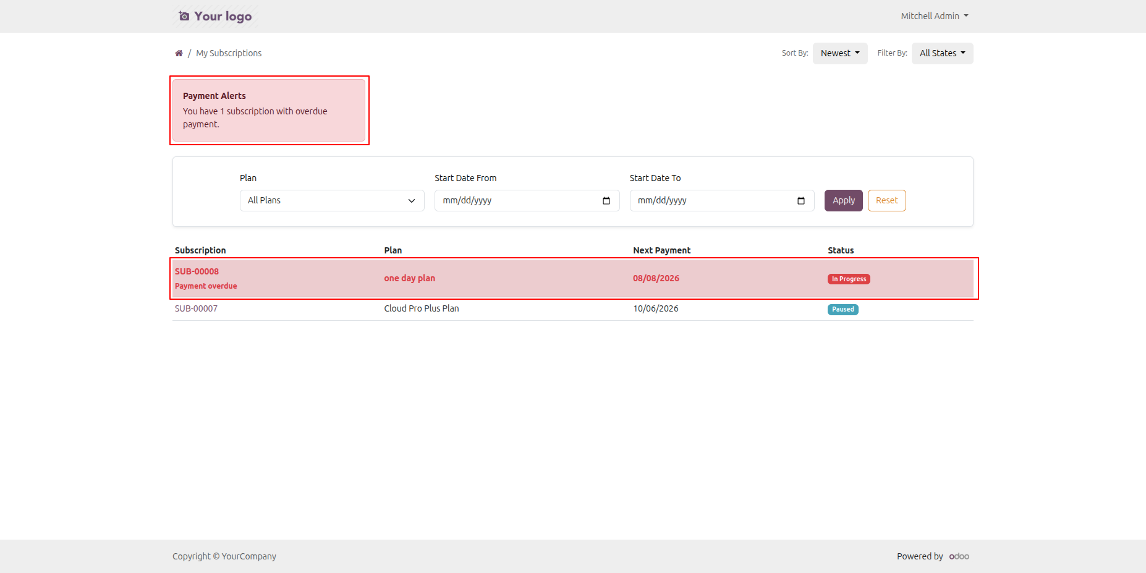Click the In Progress status badge
This screenshot has height=573, width=1146.
pos(849,279)
